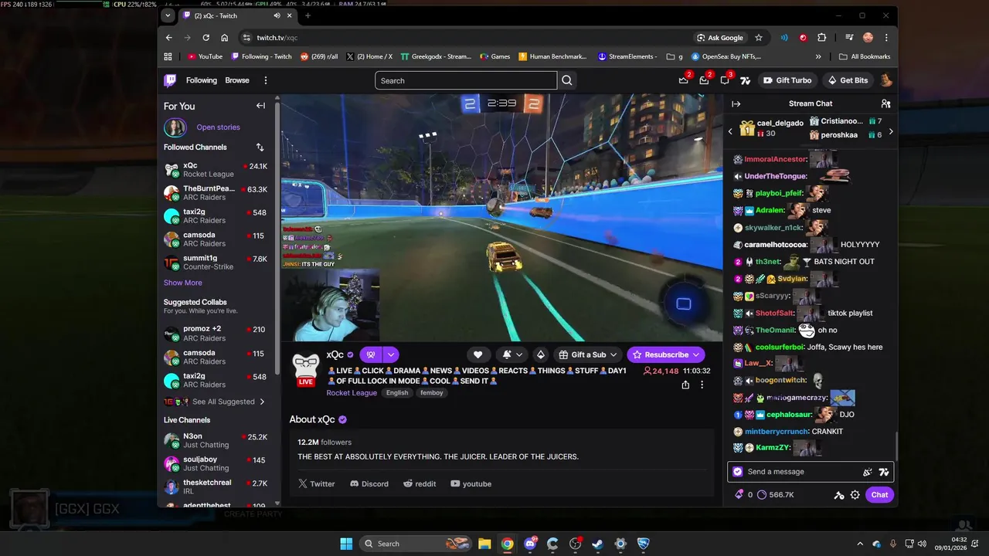The height and width of the screenshot is (556, 989).
Task: Open chat community users list icon
Action: pyautogui.click(x=885, y=103)
